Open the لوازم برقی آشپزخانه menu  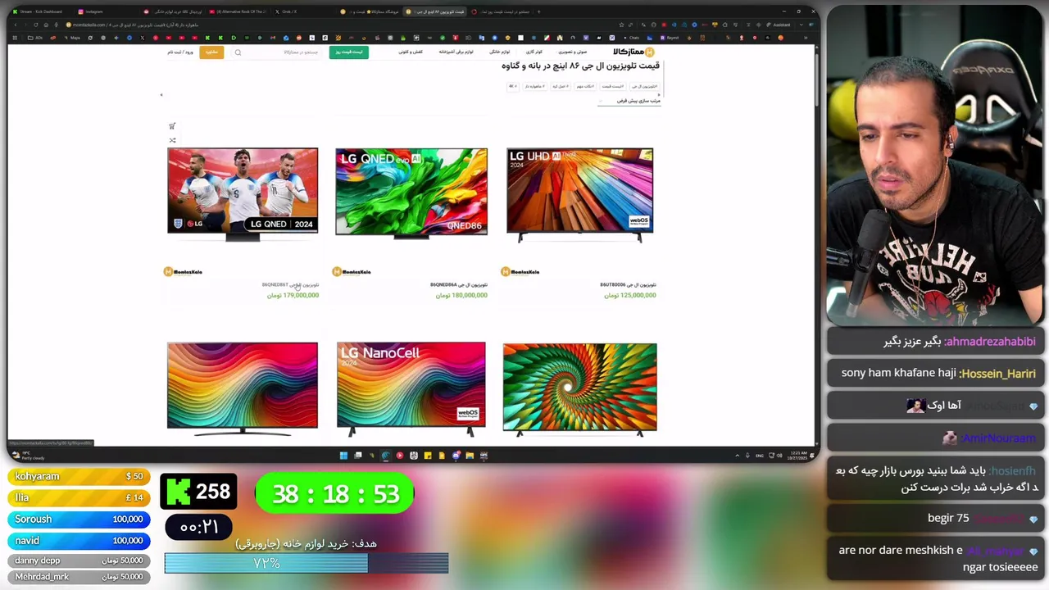tap(456, 52)
